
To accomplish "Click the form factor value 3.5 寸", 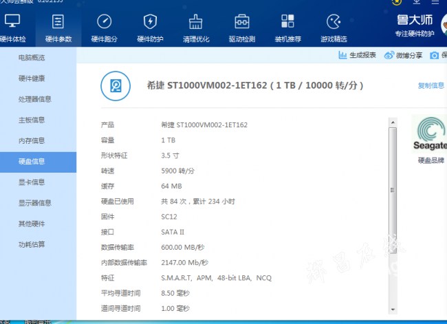I will (x=170, y=155).
